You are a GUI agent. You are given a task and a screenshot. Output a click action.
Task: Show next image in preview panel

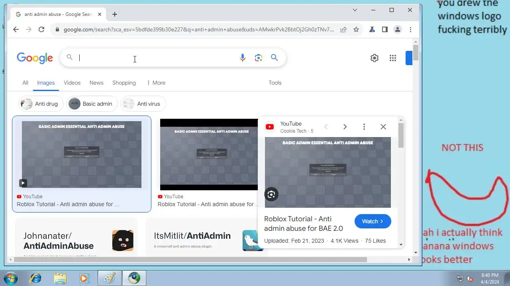pyautogui.click(x=345, y=127)
